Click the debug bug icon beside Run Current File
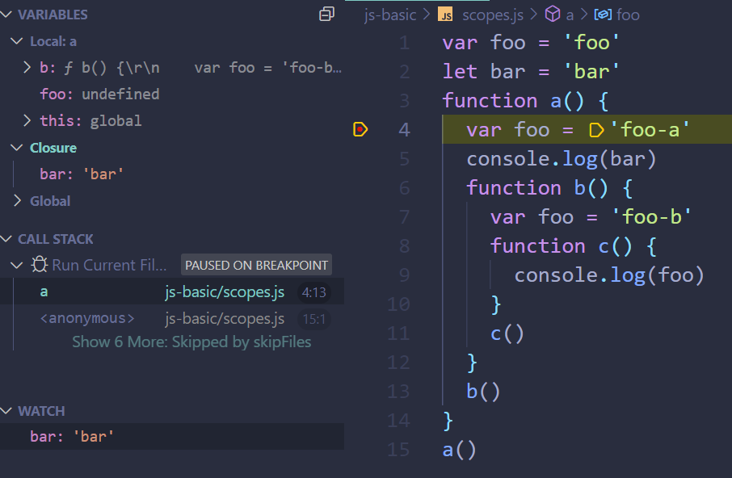The width and height of the screenshot is (732, 478). click(x=40, y=264)
